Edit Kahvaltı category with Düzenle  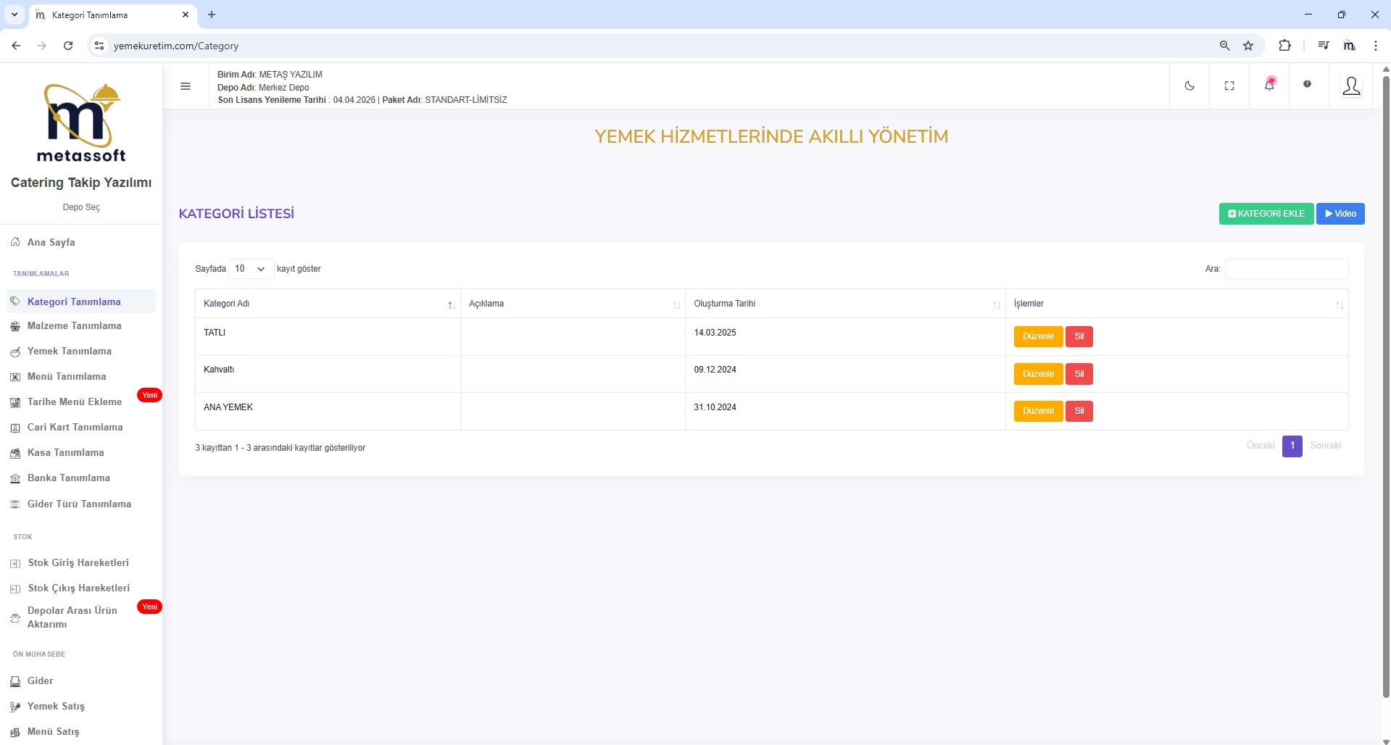tap(1038, 374)
